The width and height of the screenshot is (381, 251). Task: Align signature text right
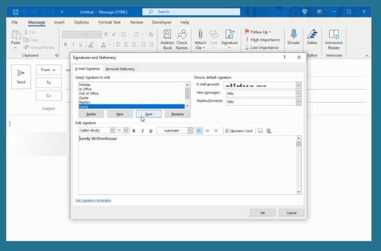coord(216,131)
